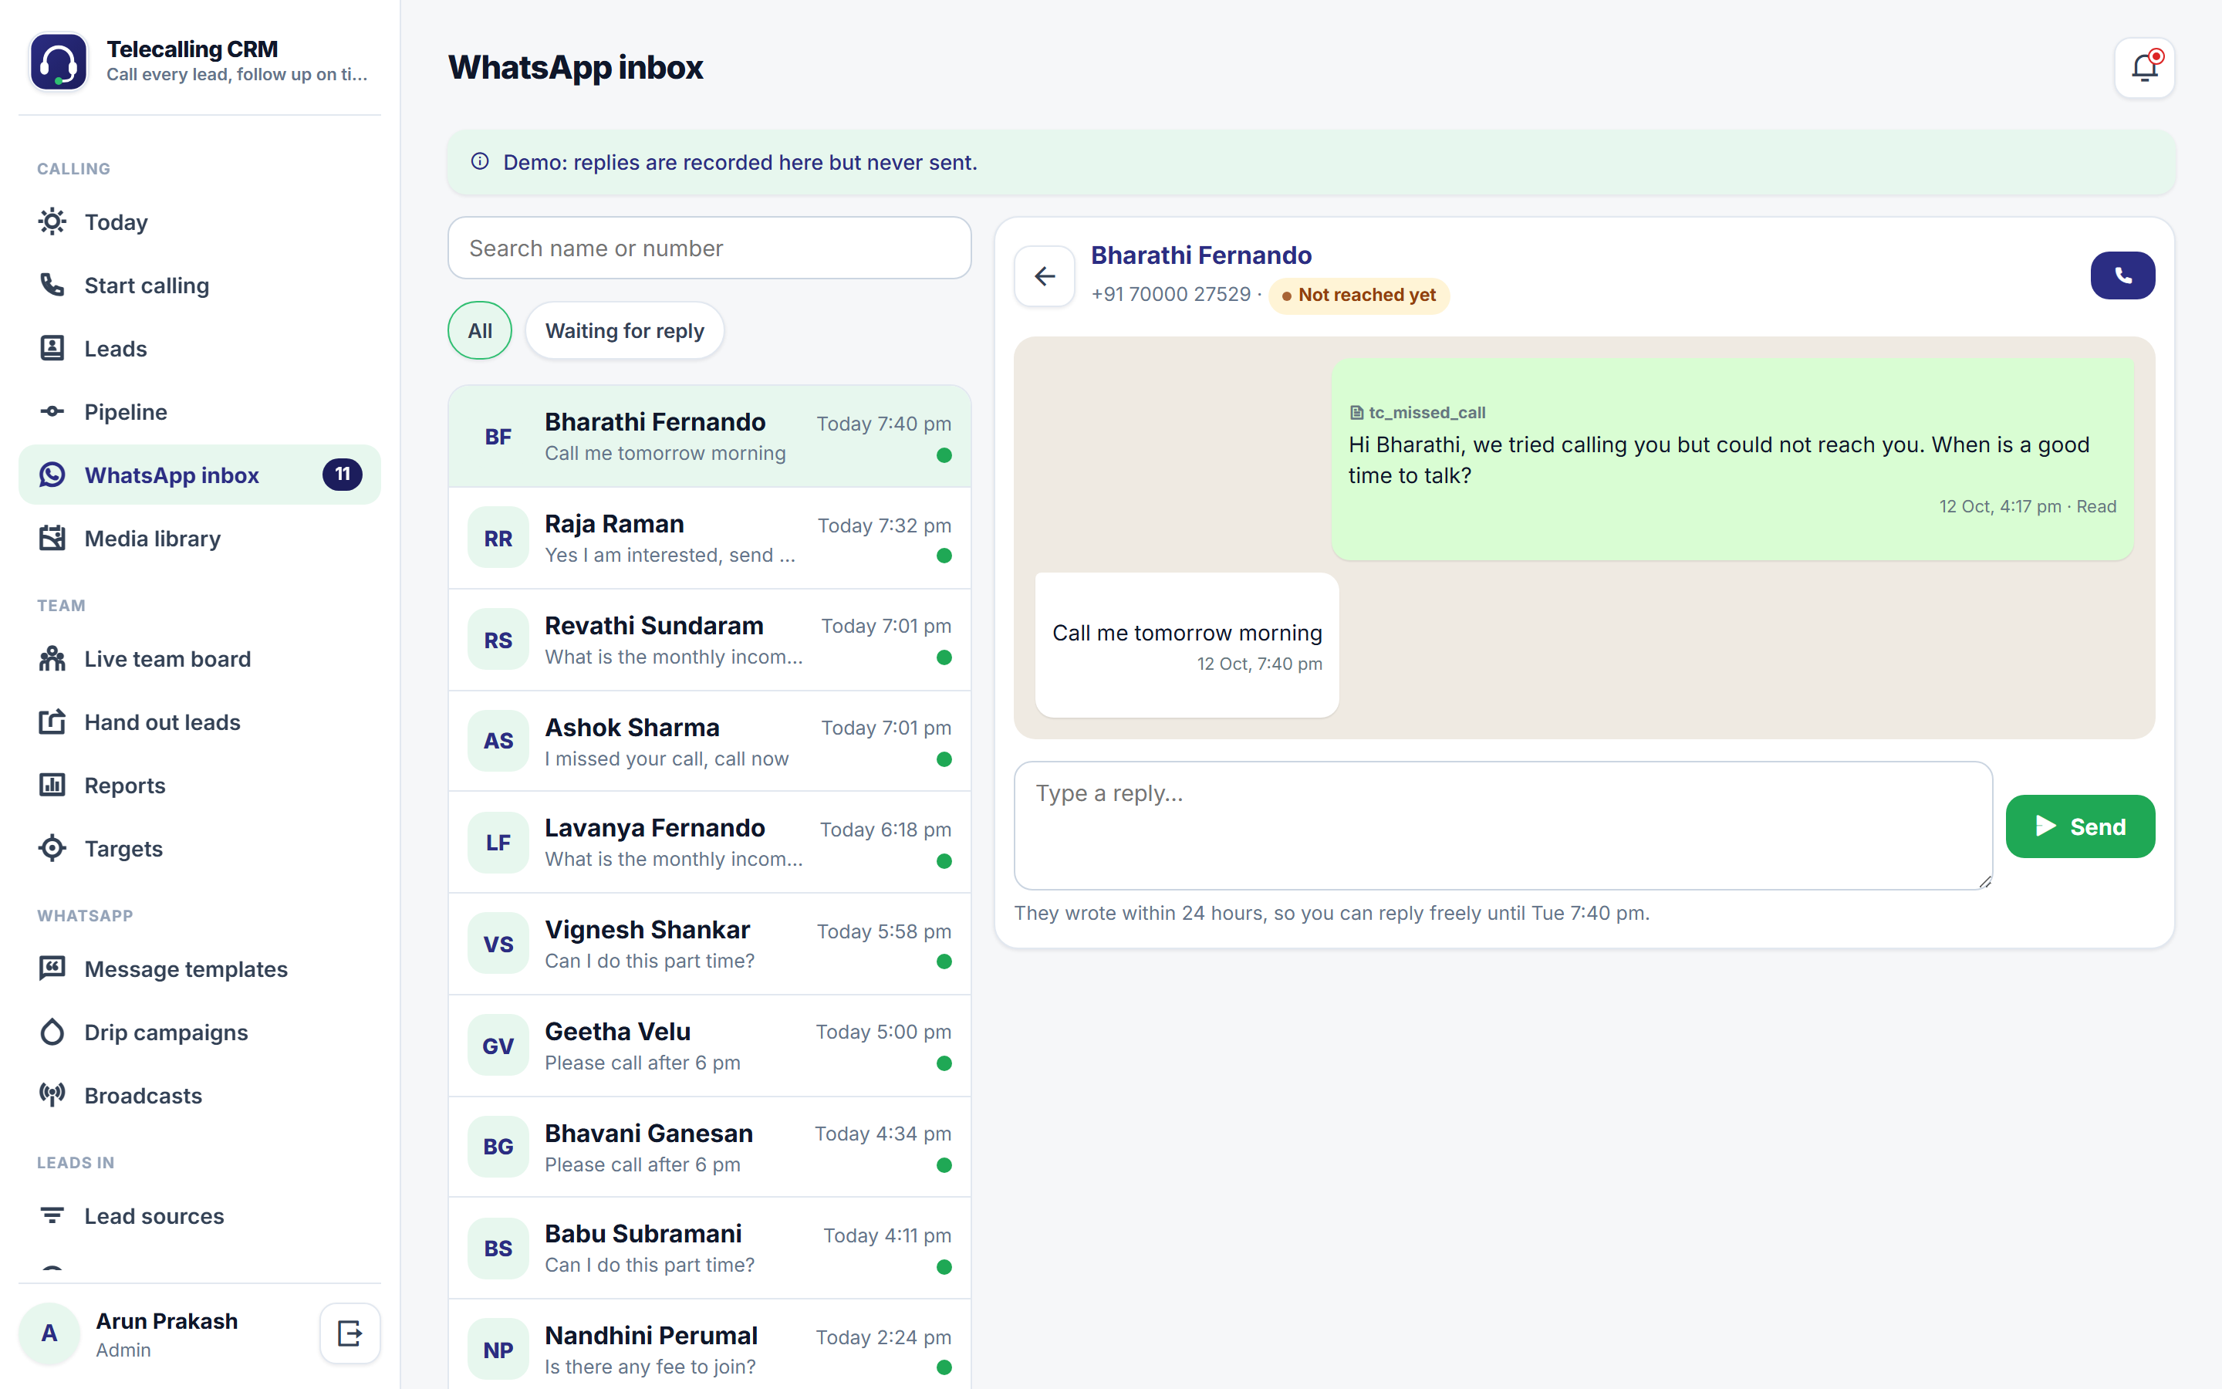The image size is (2222, 1389).
Task: Select the All filter chip
Action: tap(479, 331)
